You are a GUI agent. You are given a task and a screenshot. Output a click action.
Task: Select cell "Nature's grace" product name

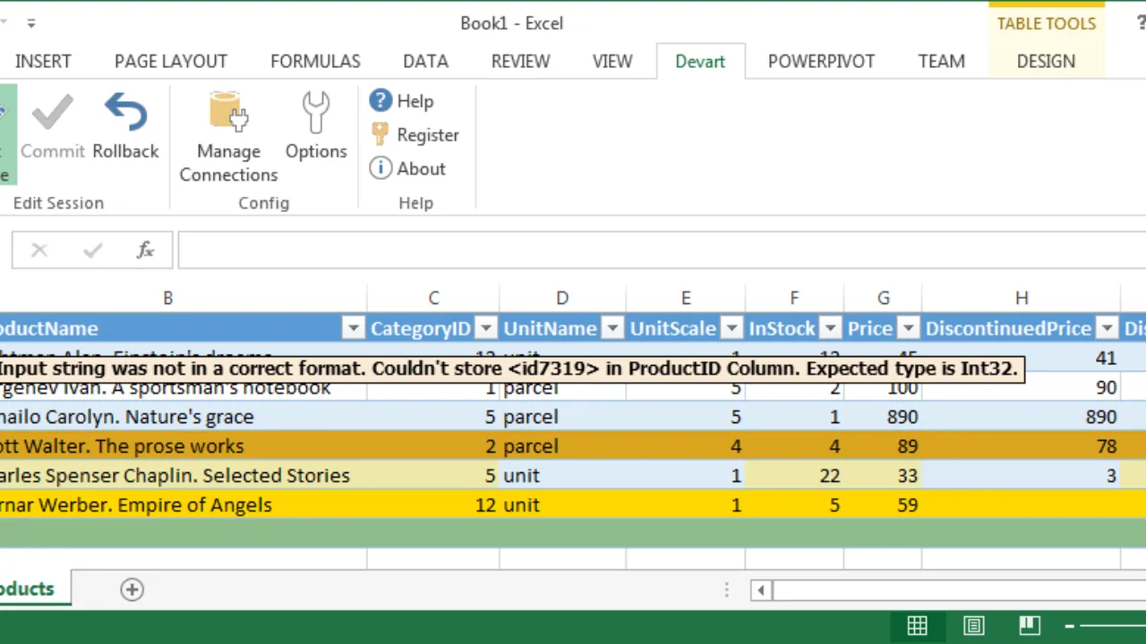183,417
